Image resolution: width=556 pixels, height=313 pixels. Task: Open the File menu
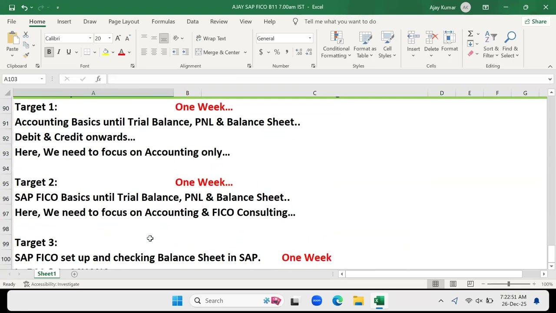12,21
